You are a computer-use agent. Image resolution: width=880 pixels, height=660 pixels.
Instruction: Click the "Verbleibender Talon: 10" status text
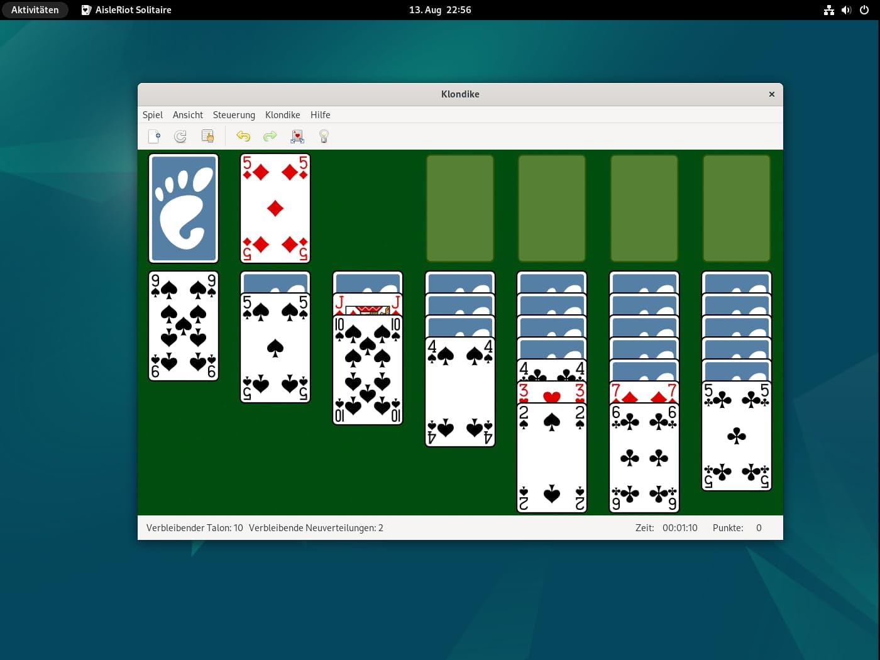click(x=195, y=528)
